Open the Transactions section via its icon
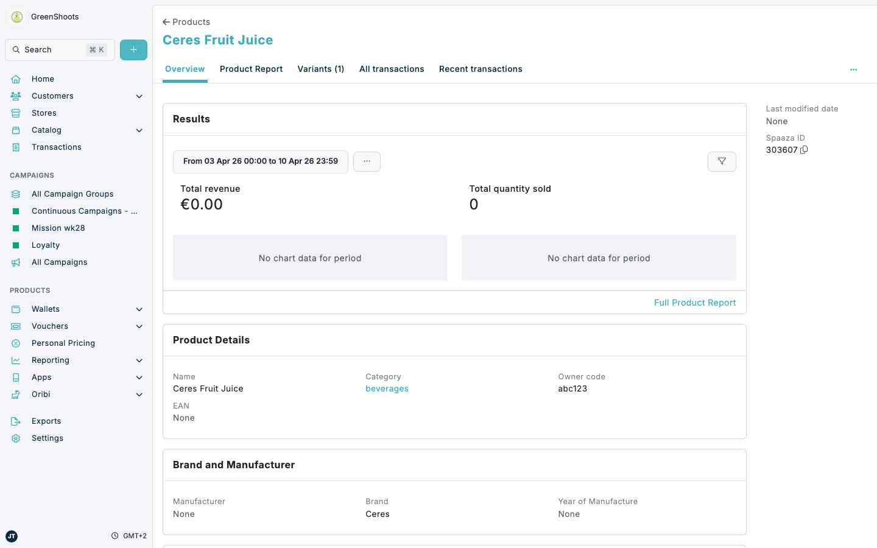Screen dimensions: 877x548 coord(16,147)
